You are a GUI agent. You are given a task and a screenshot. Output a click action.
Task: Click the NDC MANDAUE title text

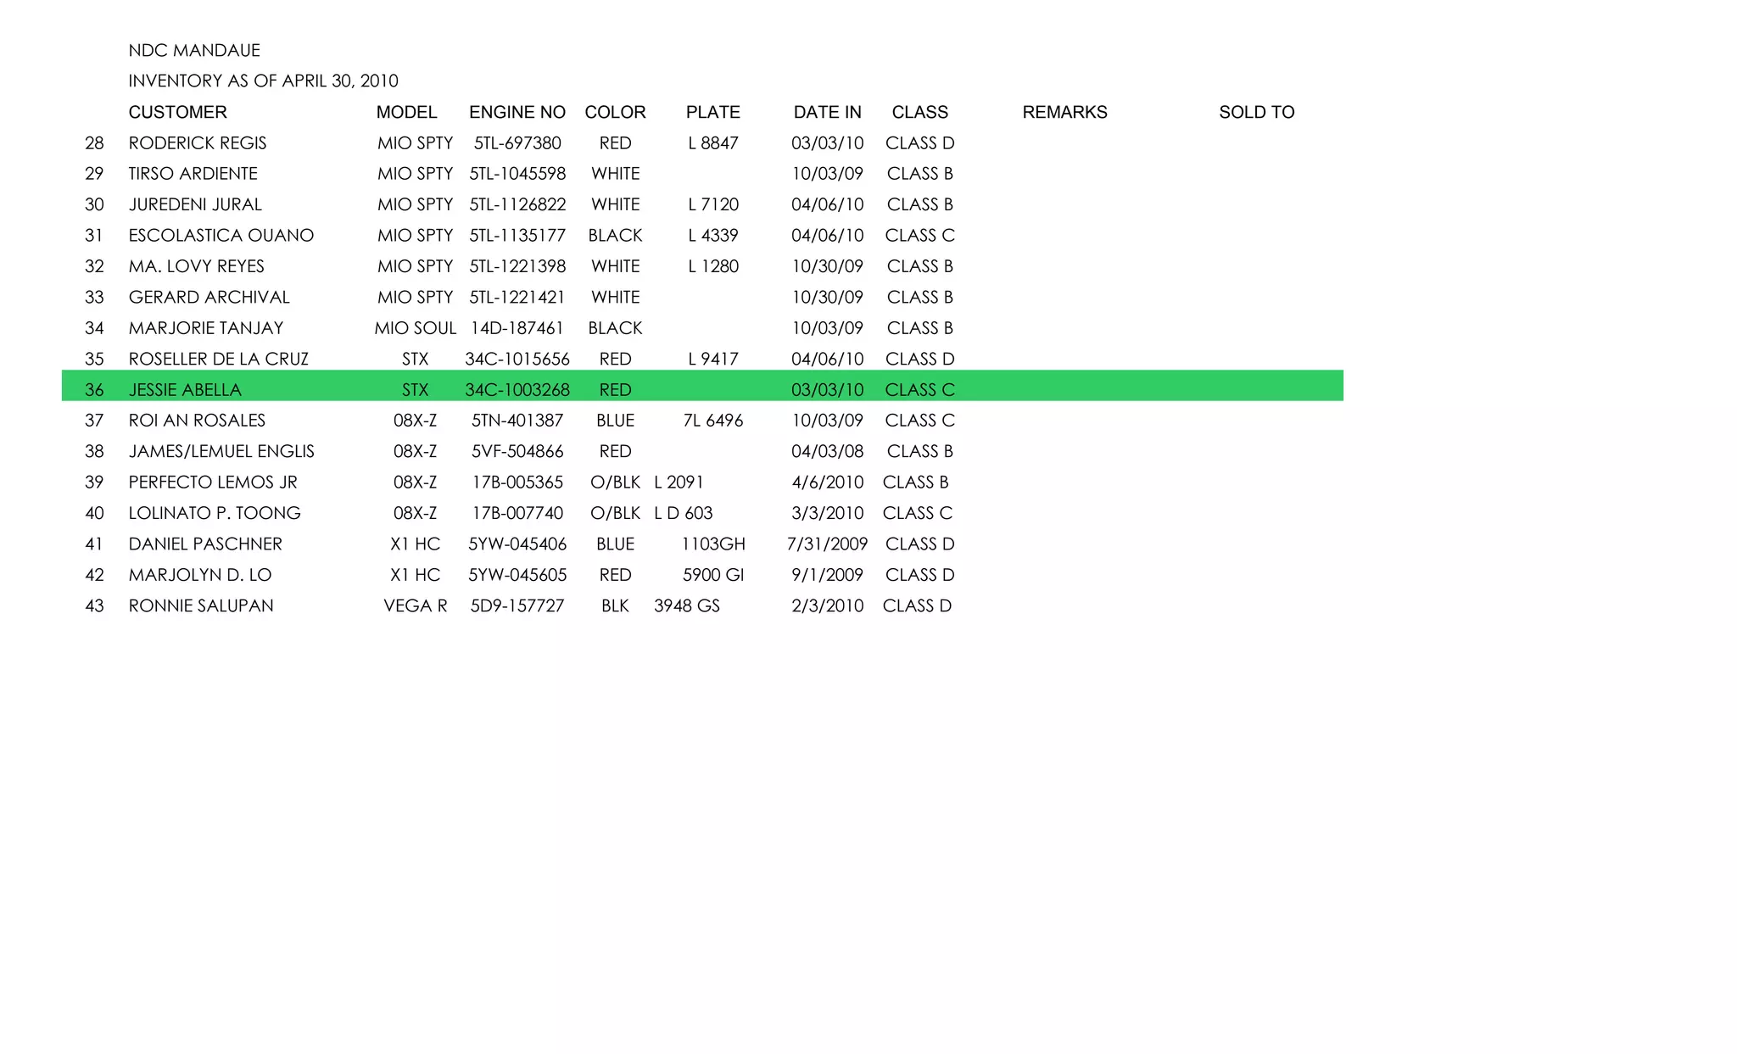coord(194,50)
